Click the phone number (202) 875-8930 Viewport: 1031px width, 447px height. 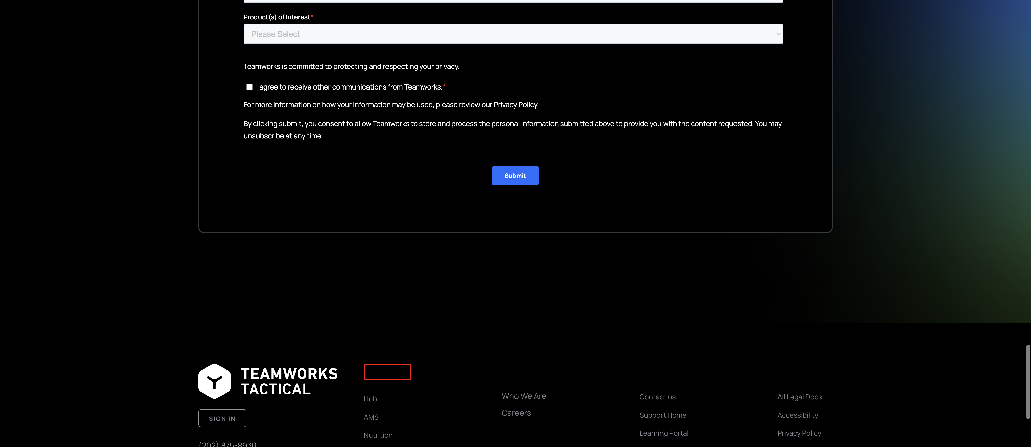click(x=227, y=444)
